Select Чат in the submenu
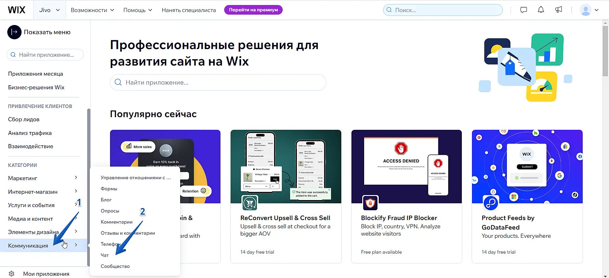Viewport: 609px width, 278px height. point(105,255)
